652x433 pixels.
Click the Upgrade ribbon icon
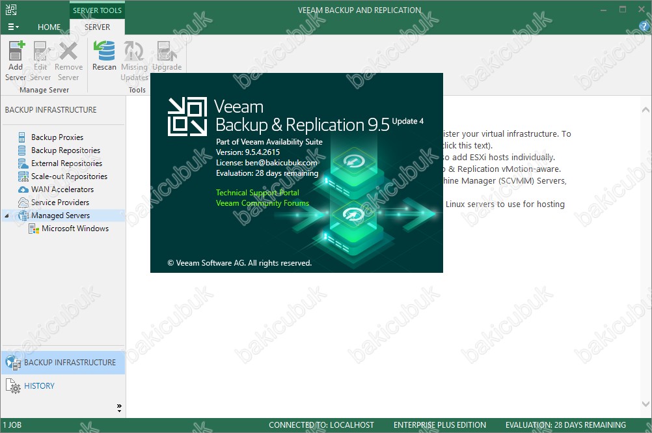[x=167, y=52]
